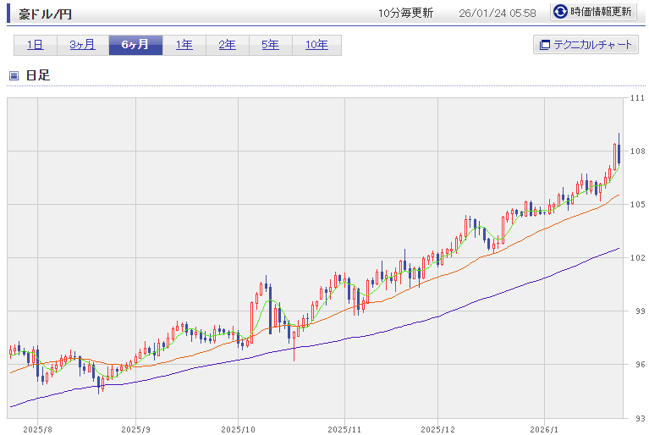Click the 108 price label on y-axis
The width and height of the screenshot is (649, 435).
pyautogui.click(x=638, y=151)
